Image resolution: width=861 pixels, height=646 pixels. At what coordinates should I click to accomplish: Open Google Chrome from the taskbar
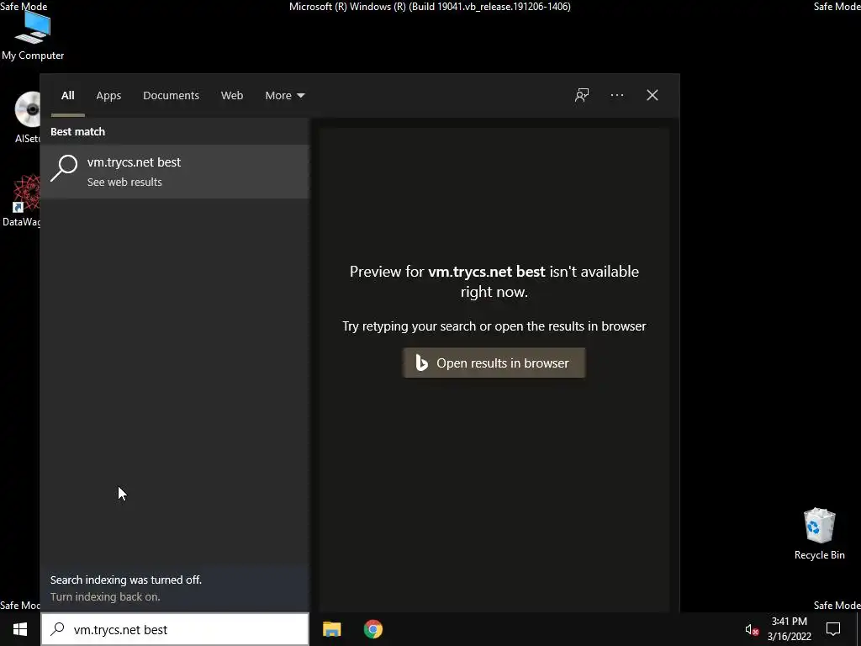pyautogui.click(x=372, y=629)
